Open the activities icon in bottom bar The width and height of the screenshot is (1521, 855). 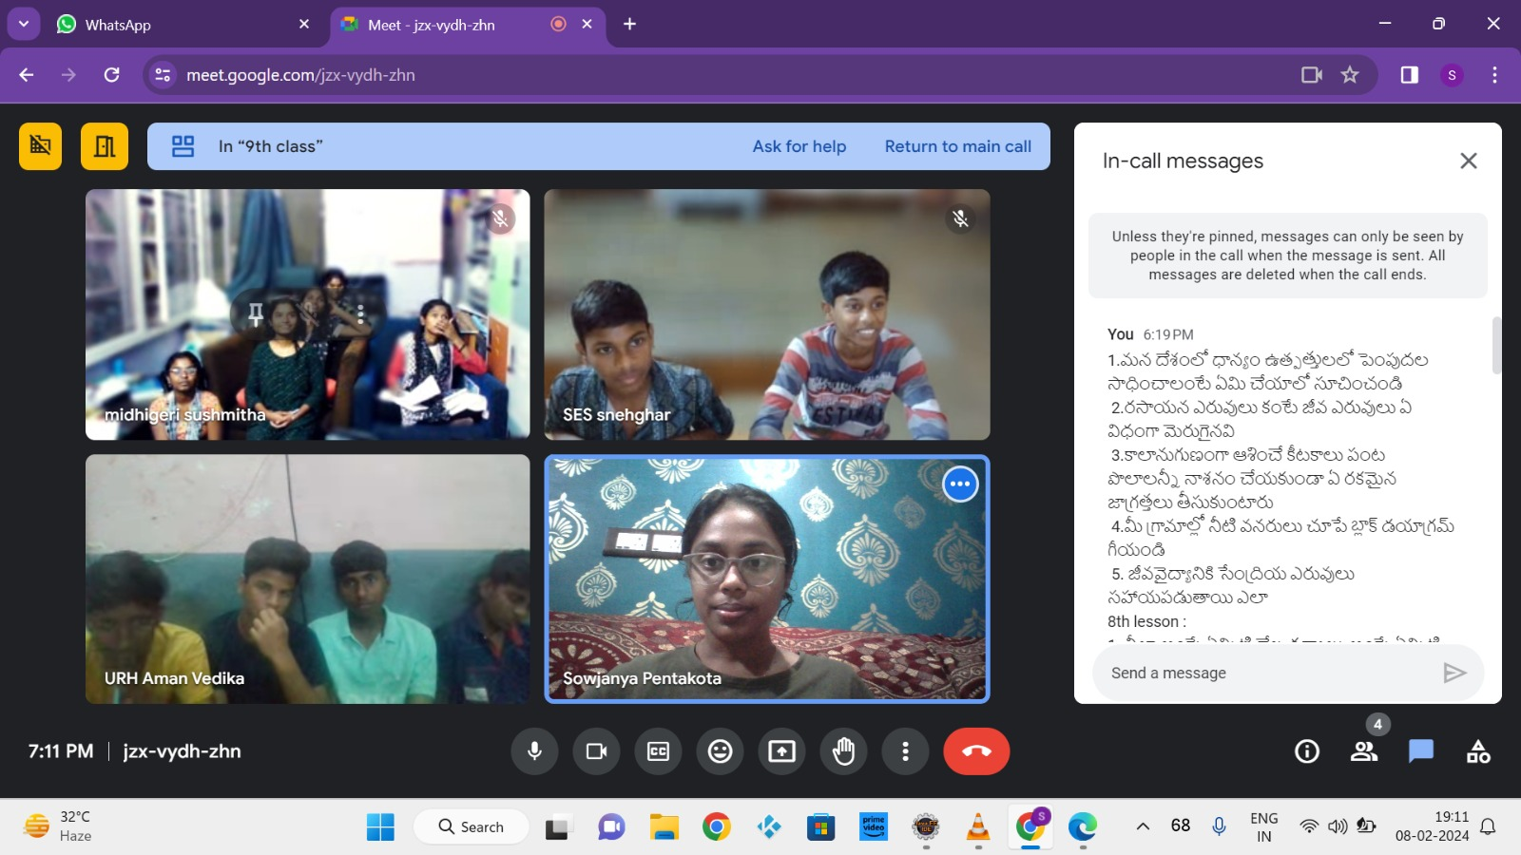(x=1478, y=751)
